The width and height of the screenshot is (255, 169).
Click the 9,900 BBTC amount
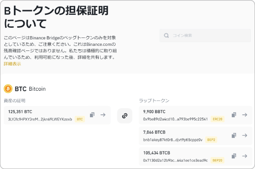[154, 112]
